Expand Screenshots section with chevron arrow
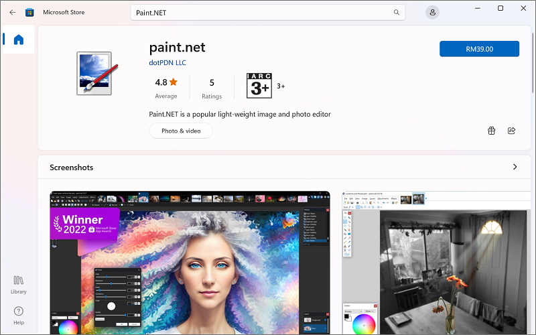This screenshot has height=335, width=536. tap(515, 167)
